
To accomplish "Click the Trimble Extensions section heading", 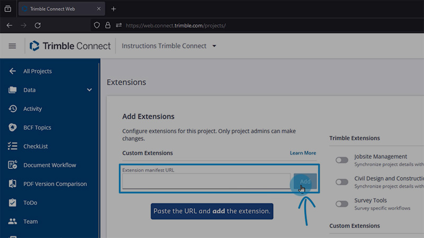I will 355,138.
